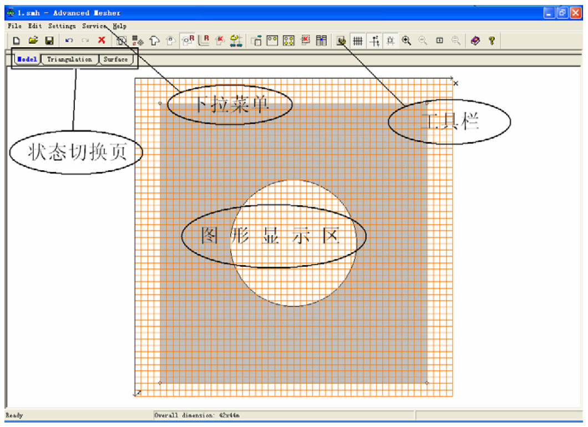Click the yellow question mark help icon
The image size is (588, 427).
pos(491,40)
